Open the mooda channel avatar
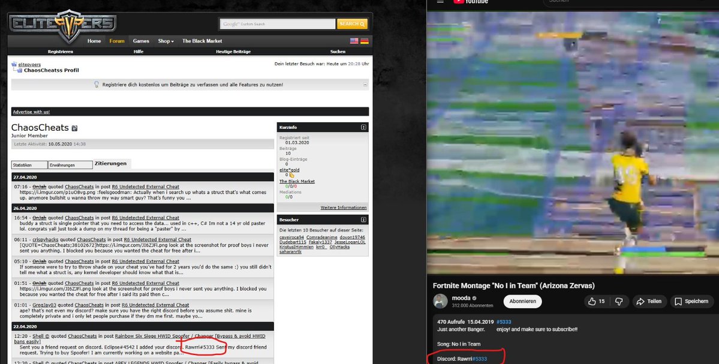The image size is (719, 364). click(440, 301)
